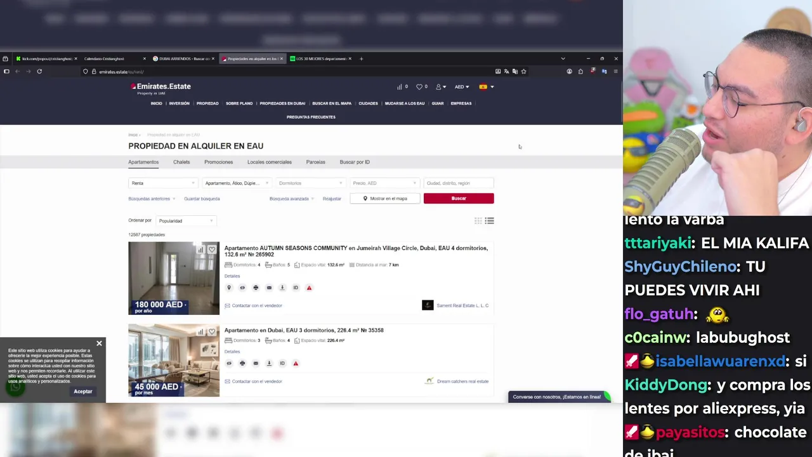The image size is (812, 457).
Task: Expand Búsquedas anteriores
Action: click(x=151, y=199)
